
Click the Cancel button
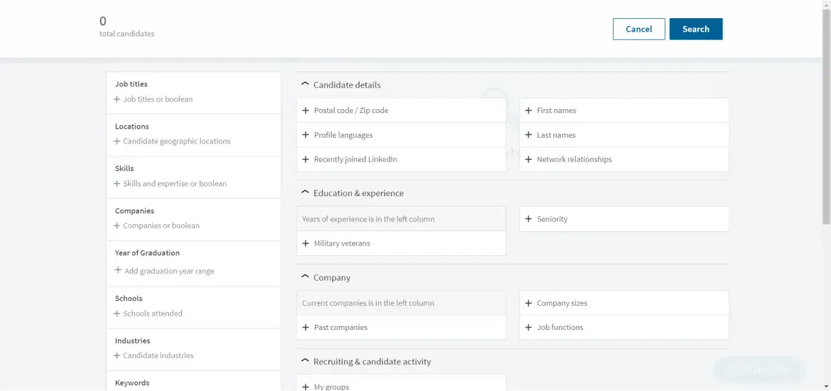639,29
